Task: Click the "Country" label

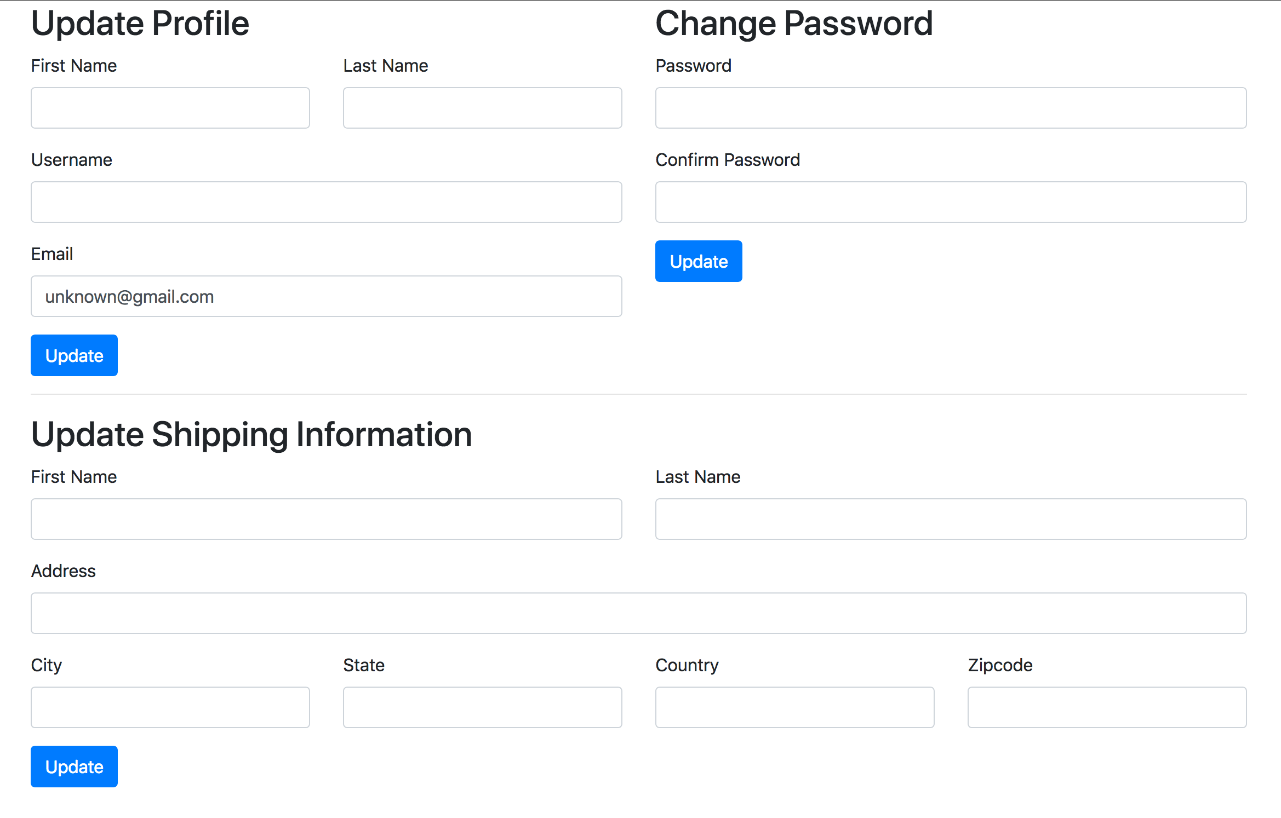Action: point(687,665)
